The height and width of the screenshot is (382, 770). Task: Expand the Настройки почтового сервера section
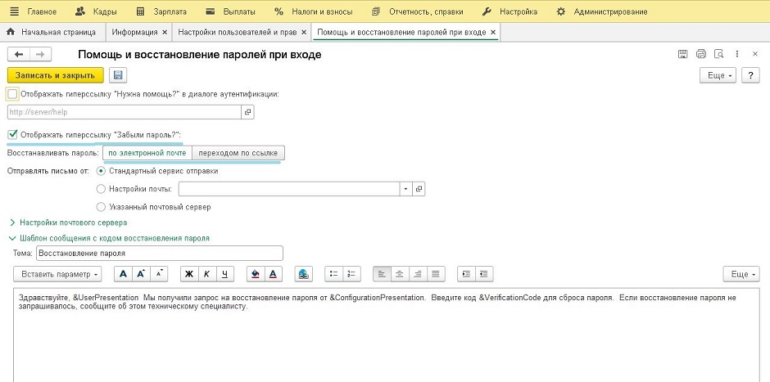(11, 222)
